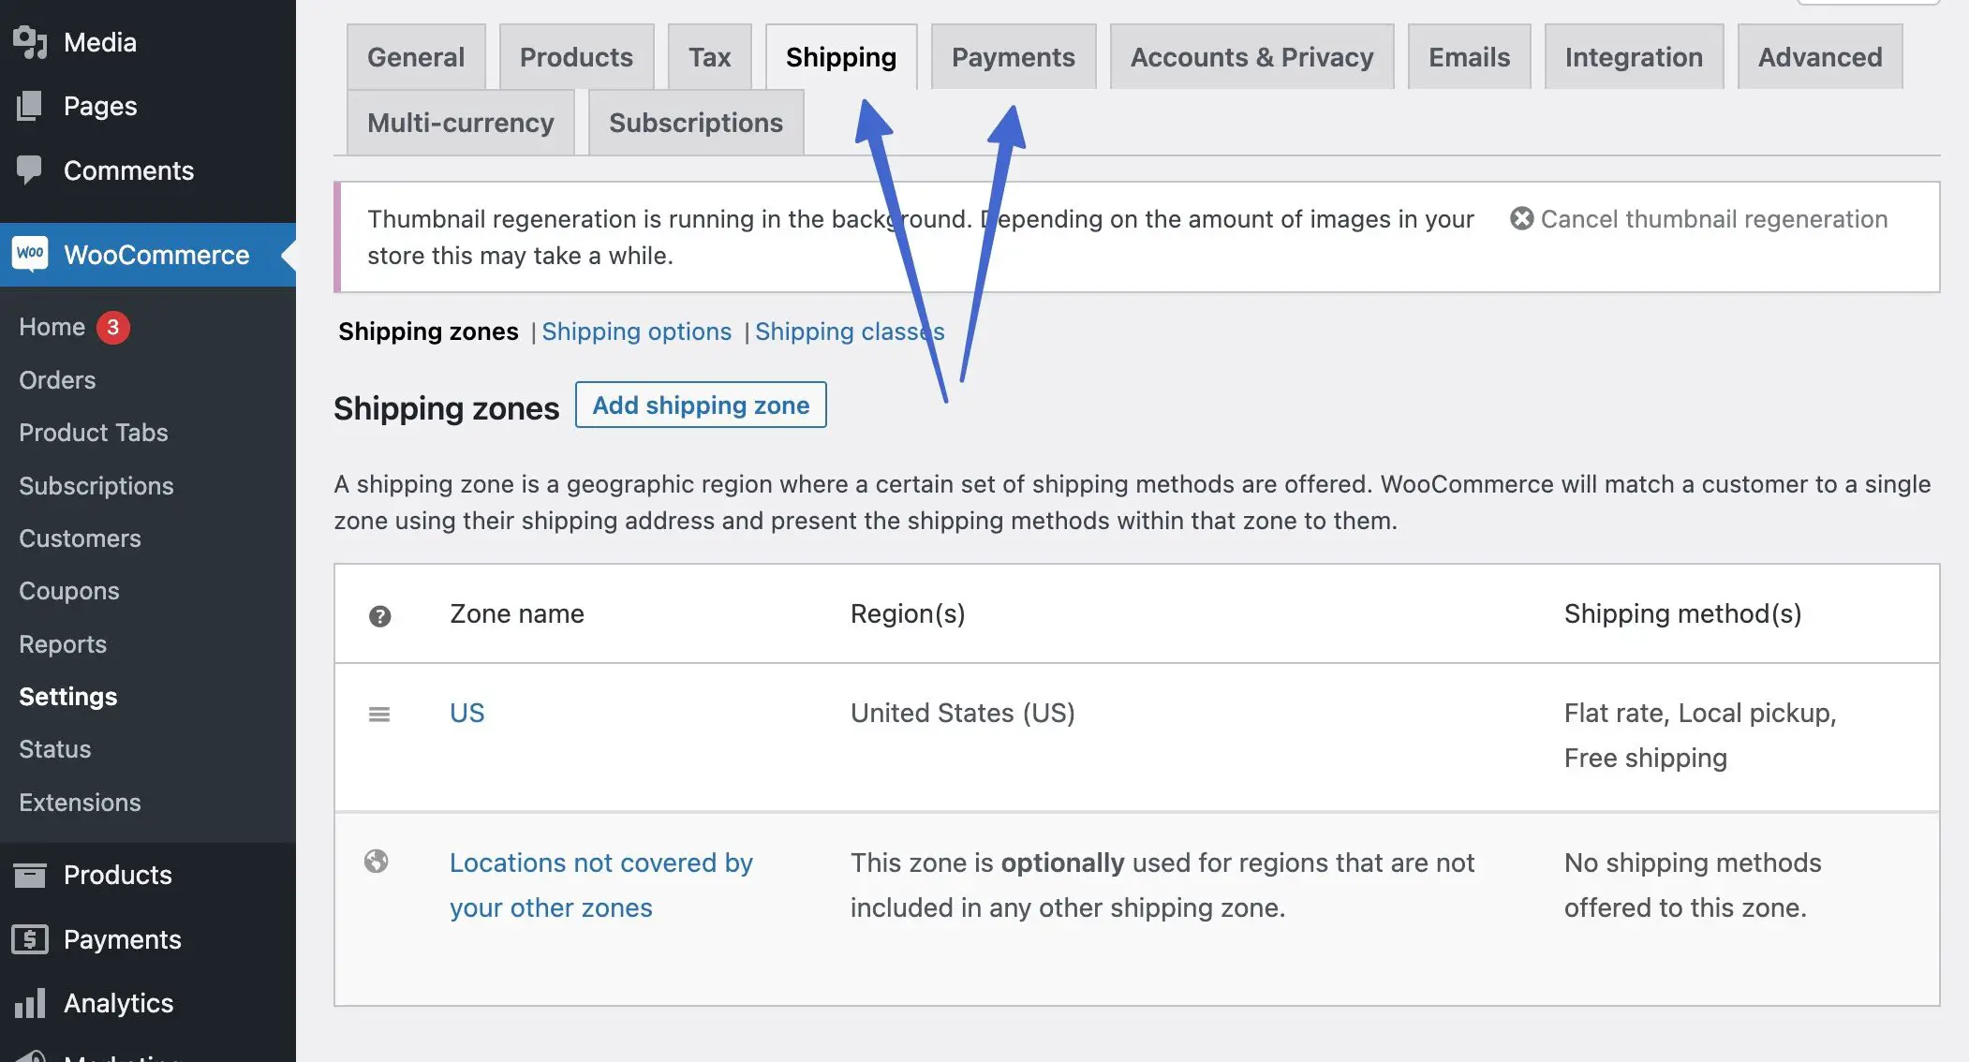Click the US zone drag handle icon
Viewport: 1969px width, 1062px height.
[x=378, y=713]
